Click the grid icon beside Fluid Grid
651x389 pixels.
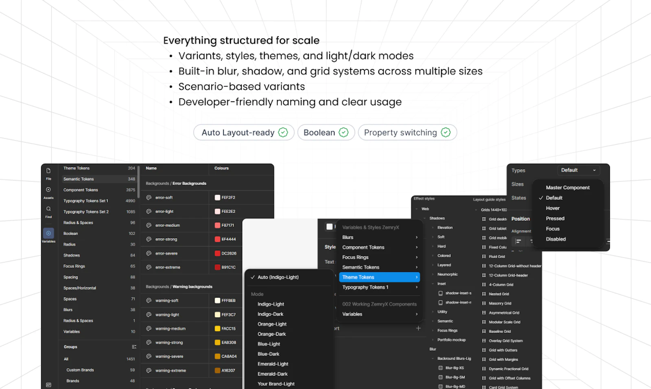pyautogui.click(x=483, y=256)
